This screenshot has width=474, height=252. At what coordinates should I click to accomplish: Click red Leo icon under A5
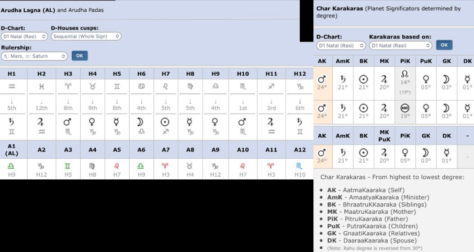click(x=117, y=166)
